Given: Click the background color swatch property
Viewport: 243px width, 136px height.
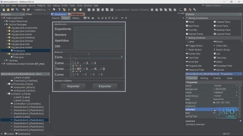Looking at the screenshot, I should click(x=214, y=89).
